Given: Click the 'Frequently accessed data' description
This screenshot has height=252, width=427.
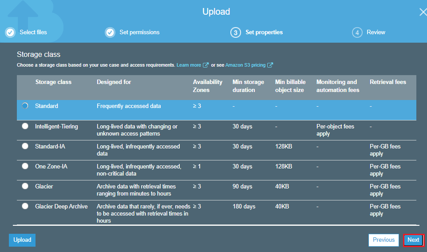Looking at the screenshot, I should pos(129,106).
